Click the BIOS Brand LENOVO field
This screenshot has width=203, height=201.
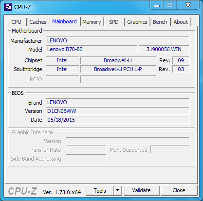click(118, 102)
